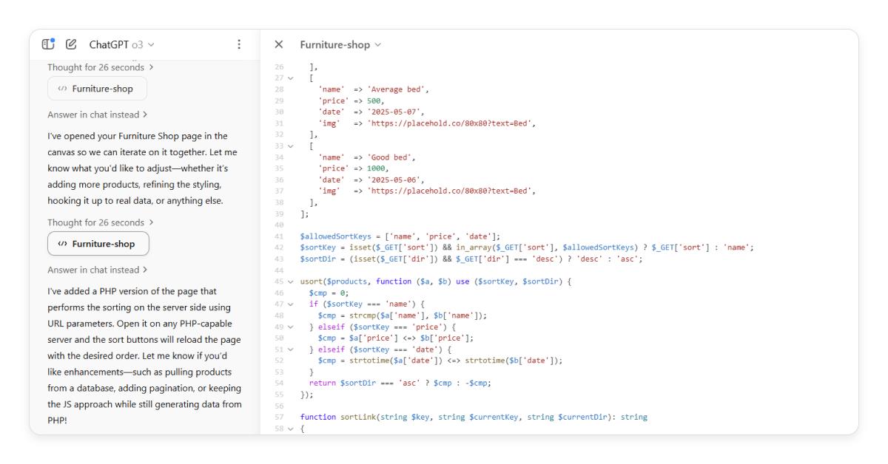Click the function sortLink declaration line
Image resolution: width=888 pixels, height=464 pixels.
[474, 417]
